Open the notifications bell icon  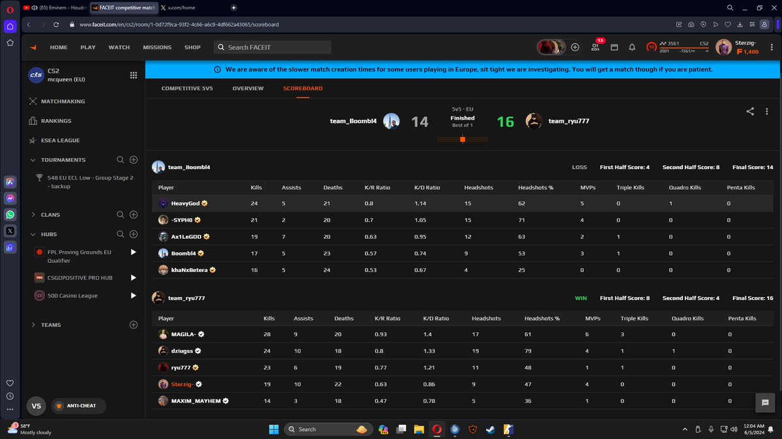pyautogui.click(x=632, y=47)
